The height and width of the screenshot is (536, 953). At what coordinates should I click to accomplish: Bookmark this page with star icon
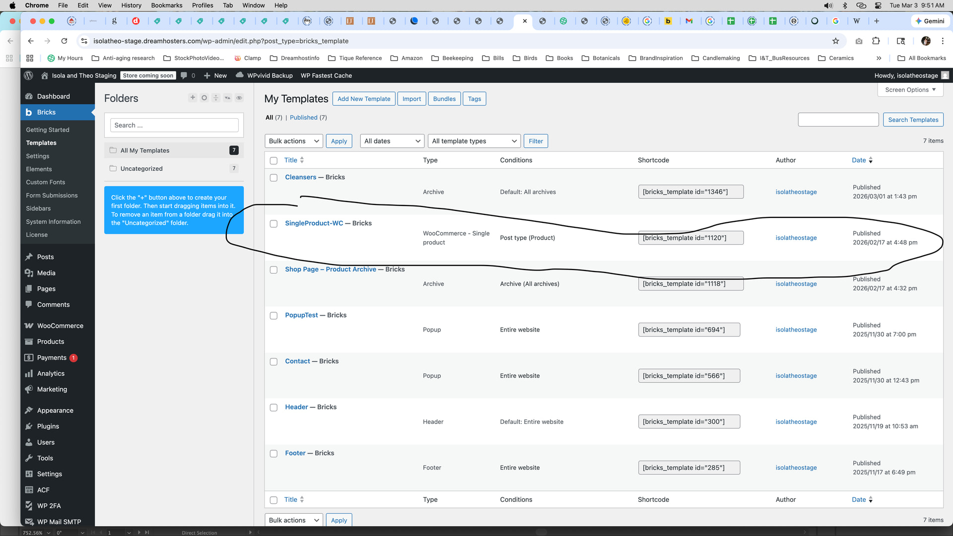(836, 41)
